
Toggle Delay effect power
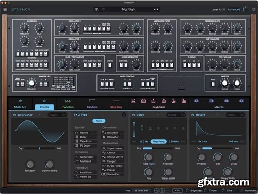click(x=133, y=115)
